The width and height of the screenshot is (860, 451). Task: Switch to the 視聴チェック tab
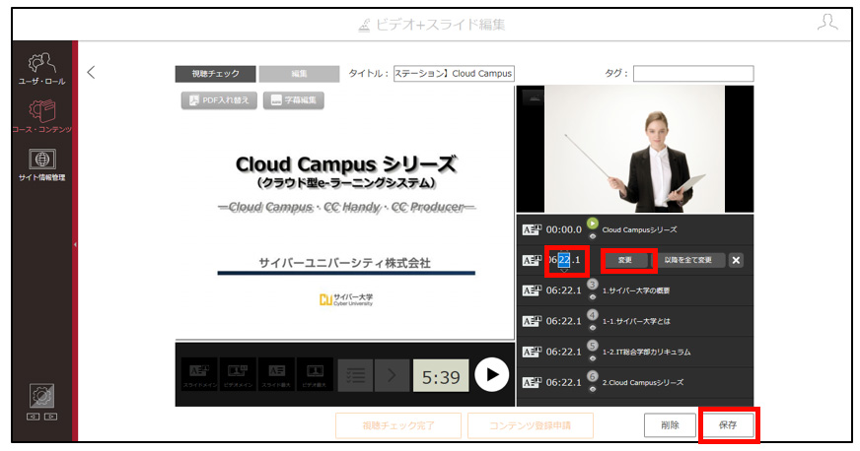[x=216, y=73]
